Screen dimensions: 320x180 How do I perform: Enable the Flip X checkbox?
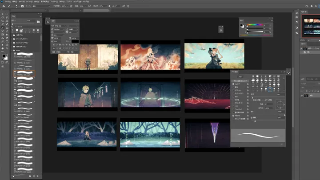252,100
